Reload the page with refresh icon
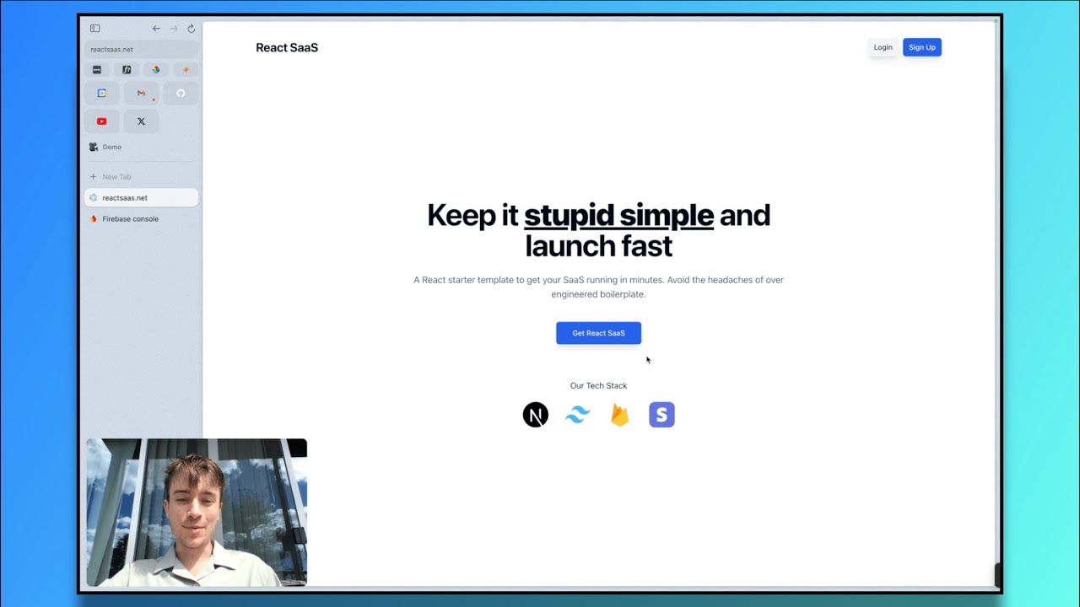Image resolution: width=1080 pixels, height=607 pixels. click(191, 29)
